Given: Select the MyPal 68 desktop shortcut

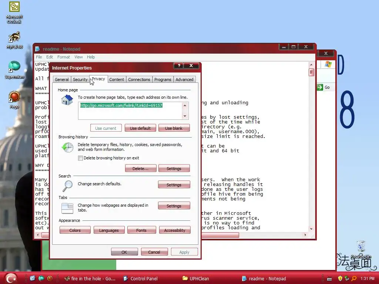Looking at the screenshot, I should click(14, 40).
